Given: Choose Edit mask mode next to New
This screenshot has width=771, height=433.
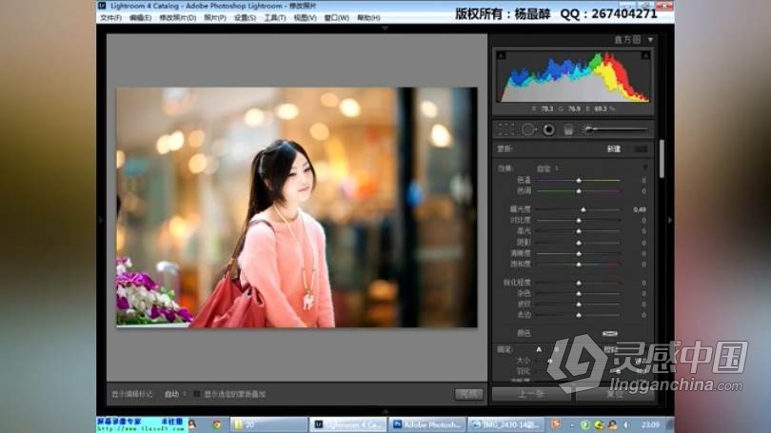Looking at the screenshot, I should (x=641, y=148).
